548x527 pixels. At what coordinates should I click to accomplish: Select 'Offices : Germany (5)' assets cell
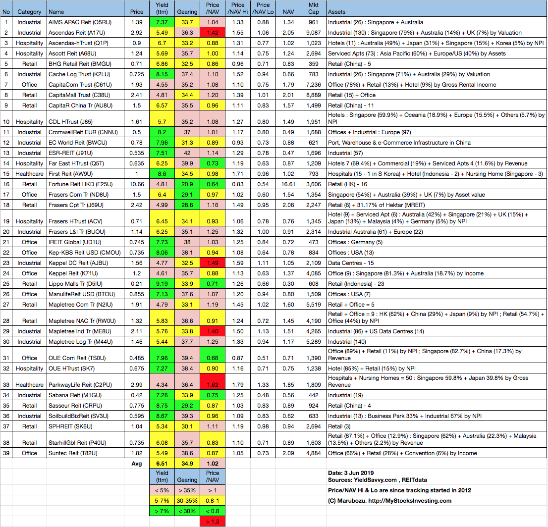coord(437,242)
